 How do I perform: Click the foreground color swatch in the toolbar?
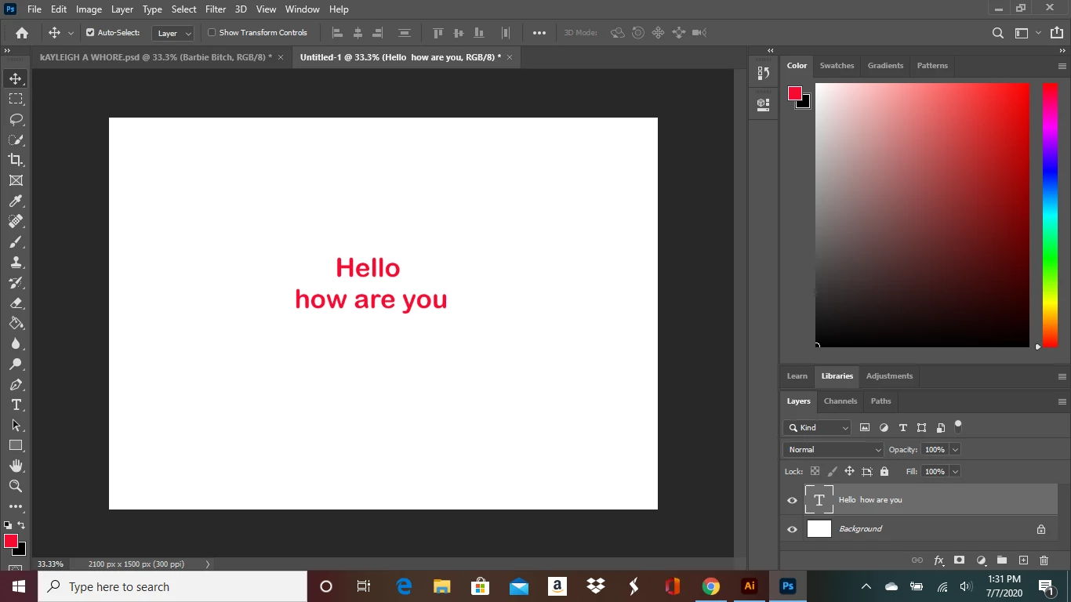[x=10, y=541]
